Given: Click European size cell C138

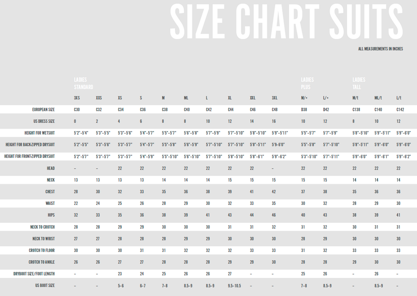Looking at the screenshot, I should tap(357, 110).
